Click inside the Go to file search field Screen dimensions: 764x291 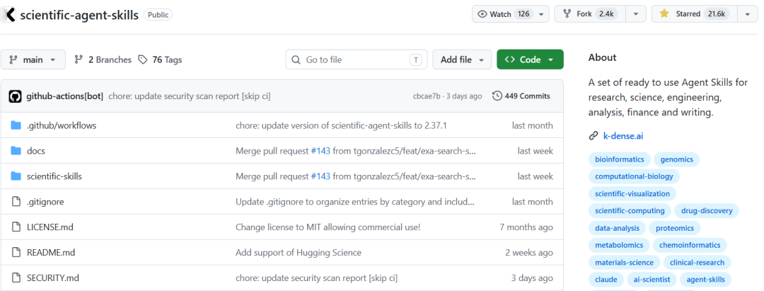356,59
